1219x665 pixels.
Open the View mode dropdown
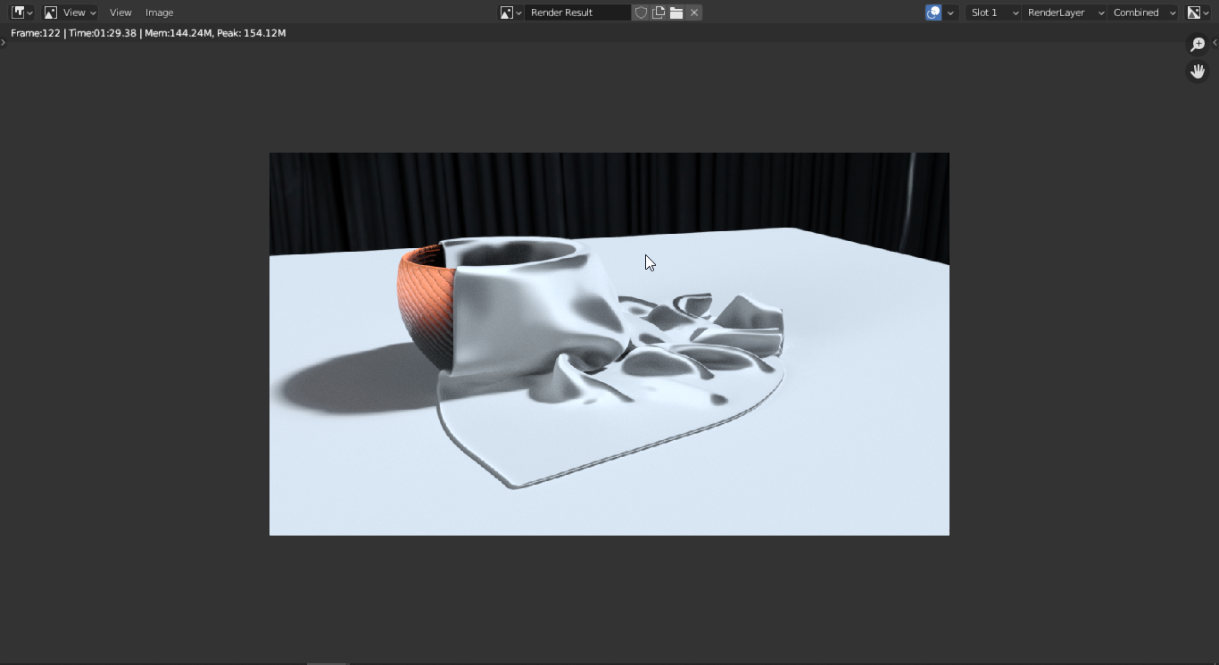[x=70, y=12]
